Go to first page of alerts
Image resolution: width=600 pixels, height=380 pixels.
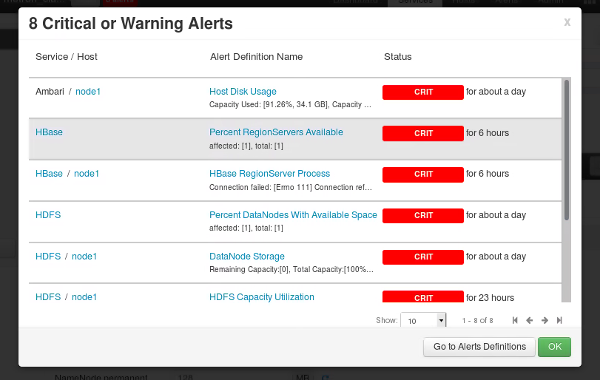click(516, 320)
